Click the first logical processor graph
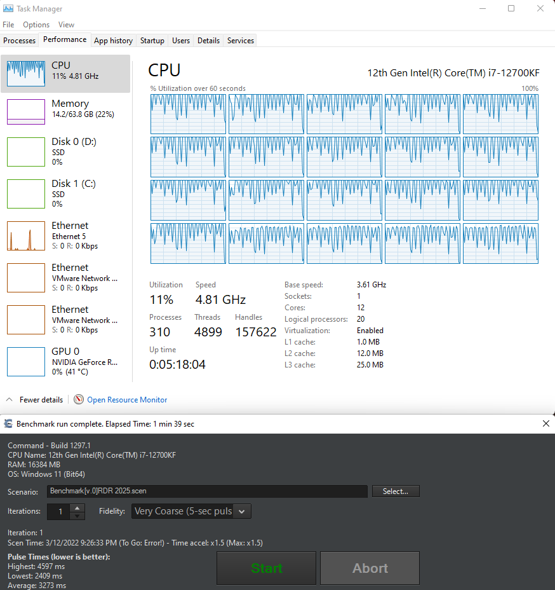This screenshot has width=555, height=590. (x=188, y=114)
